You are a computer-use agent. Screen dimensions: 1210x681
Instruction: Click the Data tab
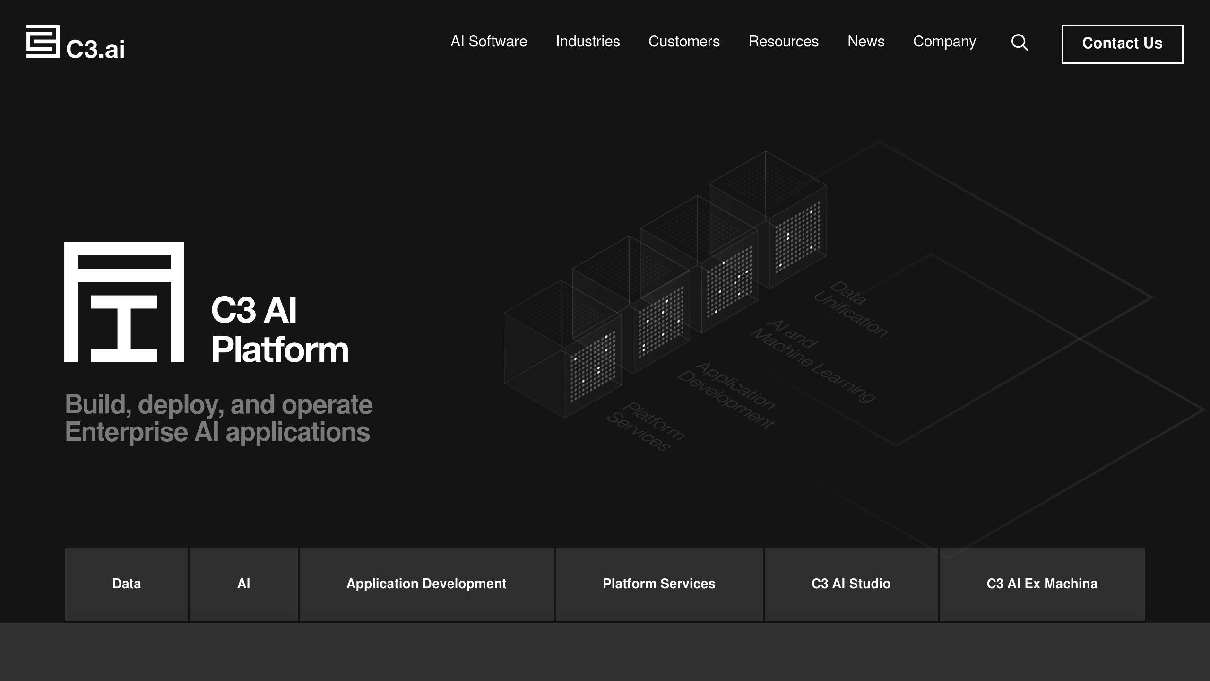click(x=126, y=583)
